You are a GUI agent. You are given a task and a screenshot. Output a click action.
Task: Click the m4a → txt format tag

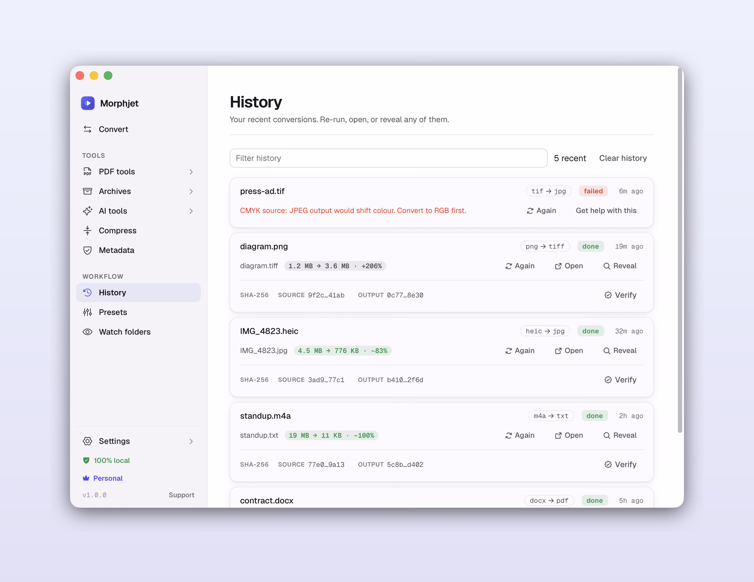pyautogui.click(x=551, y=416)
